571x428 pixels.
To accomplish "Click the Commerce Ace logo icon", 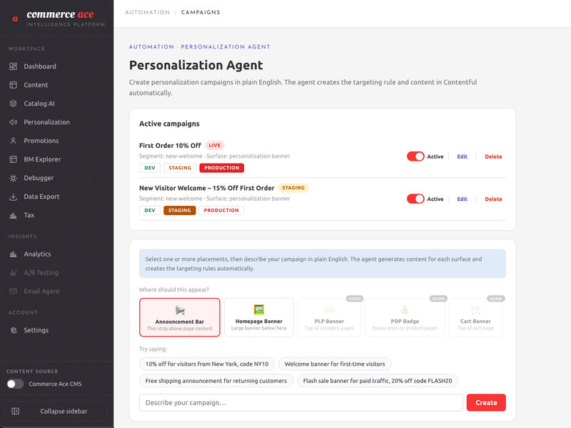I will coord(15,19).
